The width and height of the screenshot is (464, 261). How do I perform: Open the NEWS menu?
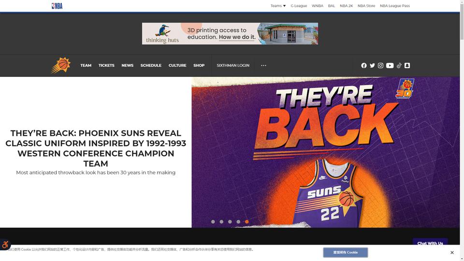(128, 65)
